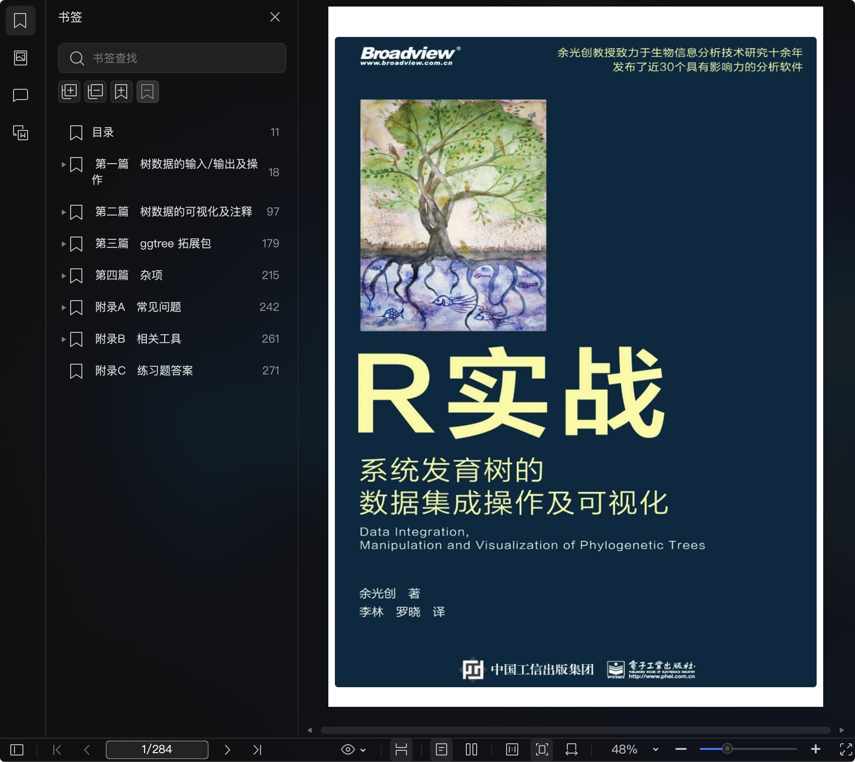Expand the 附录B 相关工具 arrow
Viewport: 855px width, 762px height.
[64, 339]
